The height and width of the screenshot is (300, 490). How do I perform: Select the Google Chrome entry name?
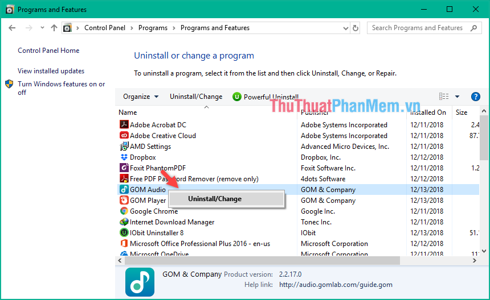pos(154,211)
